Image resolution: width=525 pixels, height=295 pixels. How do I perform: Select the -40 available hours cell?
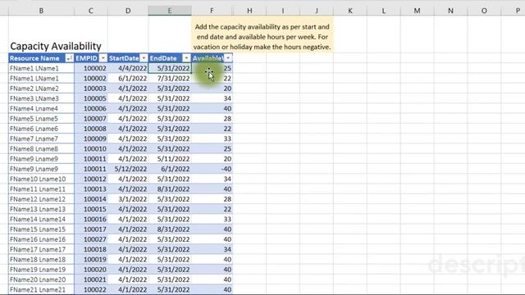pos(212,169)
